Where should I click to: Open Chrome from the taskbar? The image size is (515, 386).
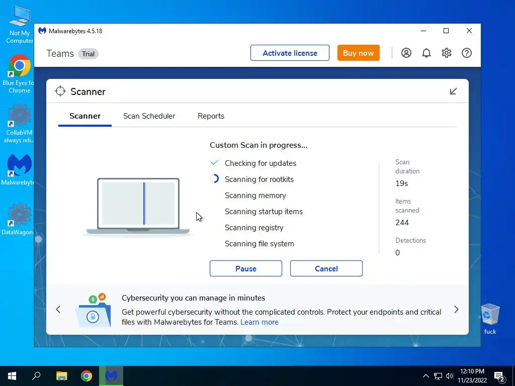87,376
